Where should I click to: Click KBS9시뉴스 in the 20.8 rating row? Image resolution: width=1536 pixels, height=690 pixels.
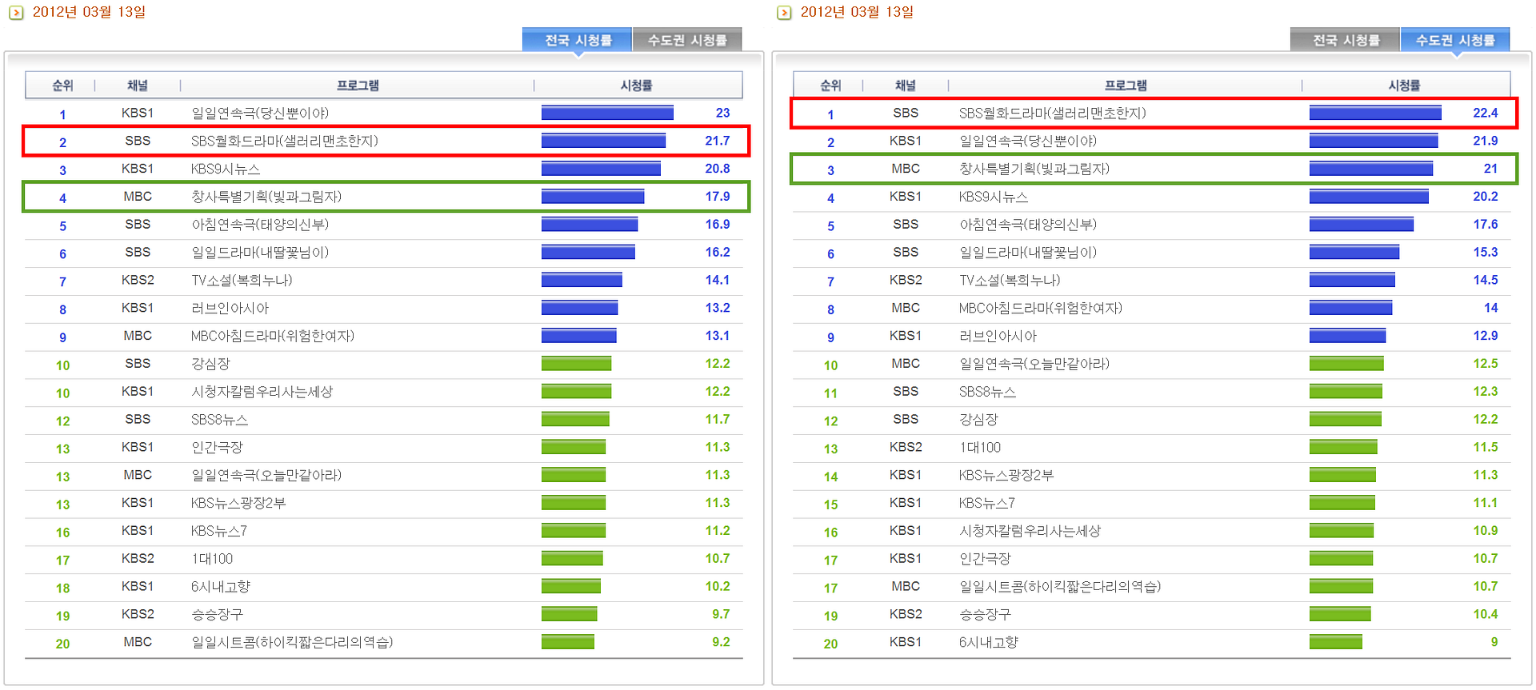(226, 169)
